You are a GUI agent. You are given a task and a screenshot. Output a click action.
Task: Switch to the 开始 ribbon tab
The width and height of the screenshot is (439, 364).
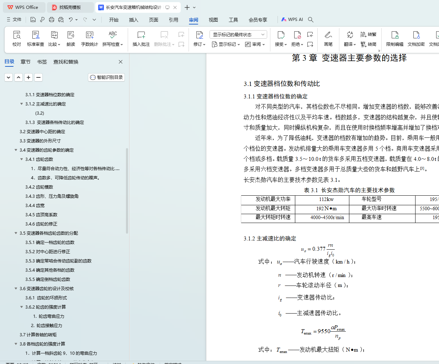(x=114, y=20)
